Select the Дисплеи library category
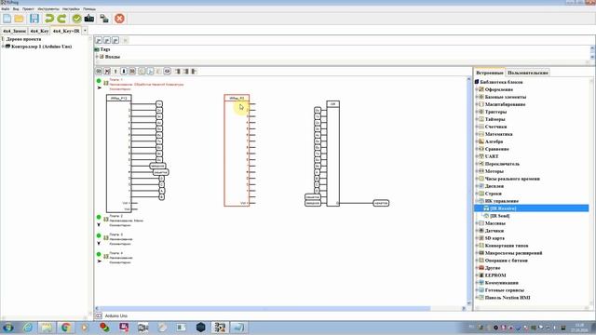The width and height of the screenshot is (596, 335). [494, 186]
